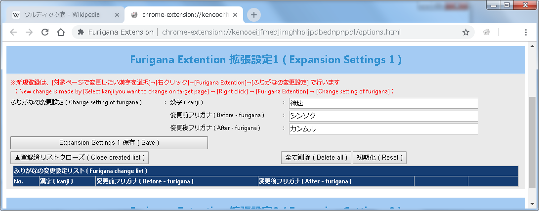Edit the After-furigana field カンムル
539x211 pixels.
[383, 129]
